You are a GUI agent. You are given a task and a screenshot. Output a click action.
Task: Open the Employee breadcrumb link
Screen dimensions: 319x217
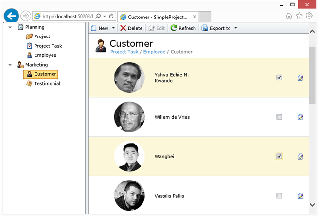pyautogui.click(x=154, y=52)
